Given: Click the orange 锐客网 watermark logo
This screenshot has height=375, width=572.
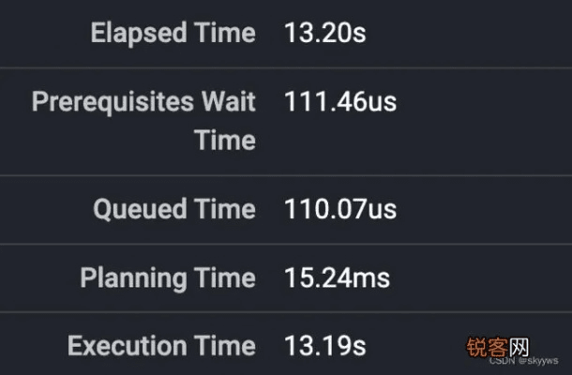Looking at the screenshot, I should (498, 345).
